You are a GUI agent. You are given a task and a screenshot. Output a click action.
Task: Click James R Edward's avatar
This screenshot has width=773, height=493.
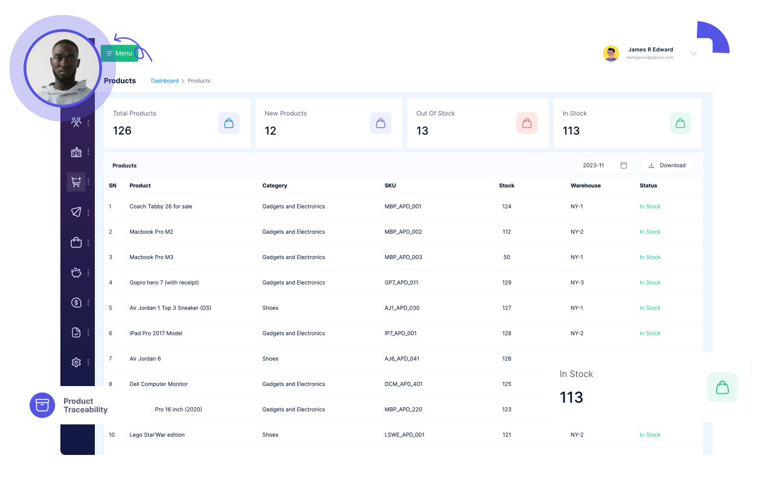(611, 53)
